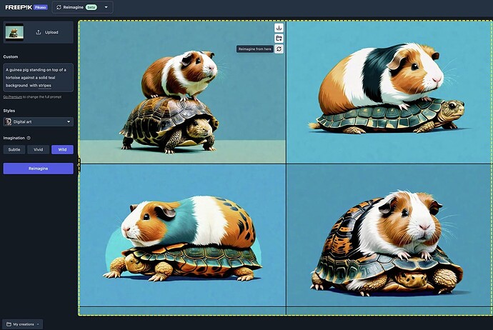Screen dimensions: 493x330
Task: Click the folder icon in My creations
Action: 9,324
